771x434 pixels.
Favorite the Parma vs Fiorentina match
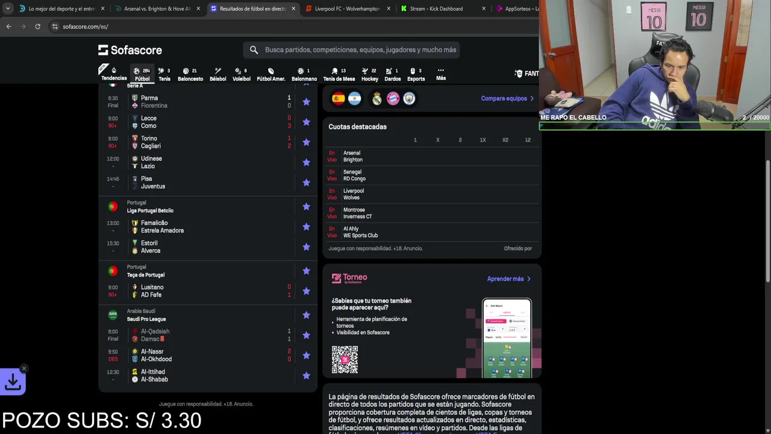(x=306, y=102)
